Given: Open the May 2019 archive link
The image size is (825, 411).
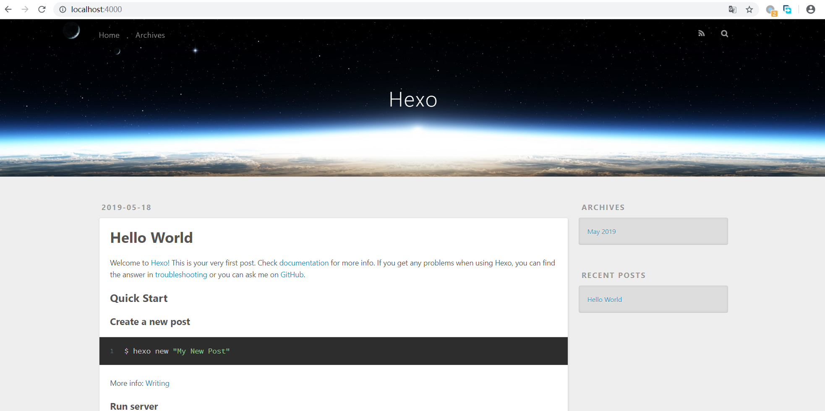Looking at the screenshot, I should coord(601,232).
